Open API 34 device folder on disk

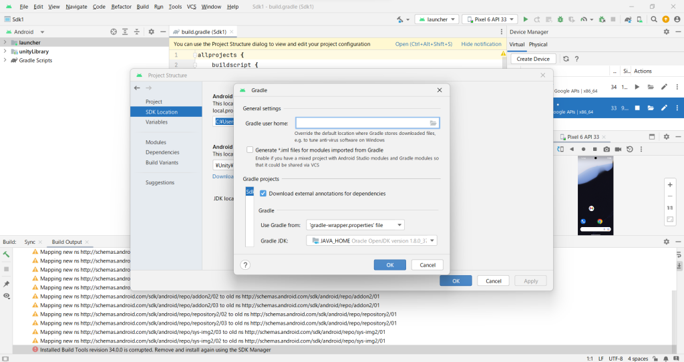[x=651, y=87]
